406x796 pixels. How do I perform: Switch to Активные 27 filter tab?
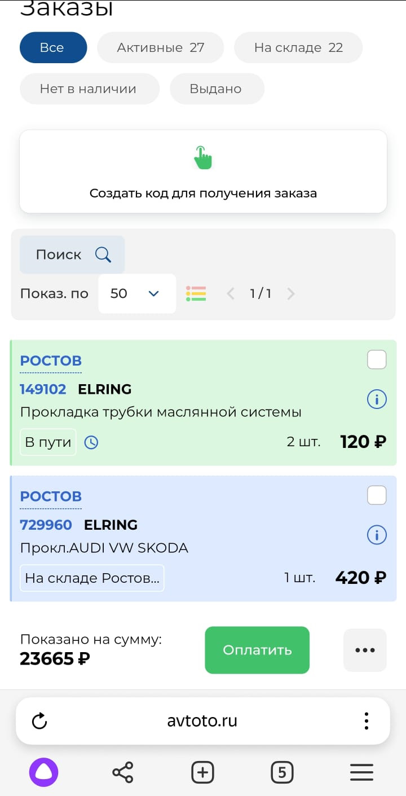[160, 48]
